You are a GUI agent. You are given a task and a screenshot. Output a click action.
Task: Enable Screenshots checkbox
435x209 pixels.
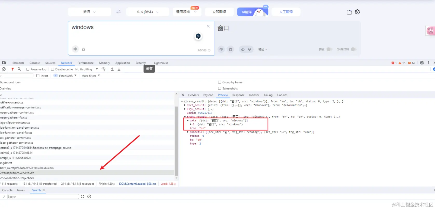click(220, 88)
